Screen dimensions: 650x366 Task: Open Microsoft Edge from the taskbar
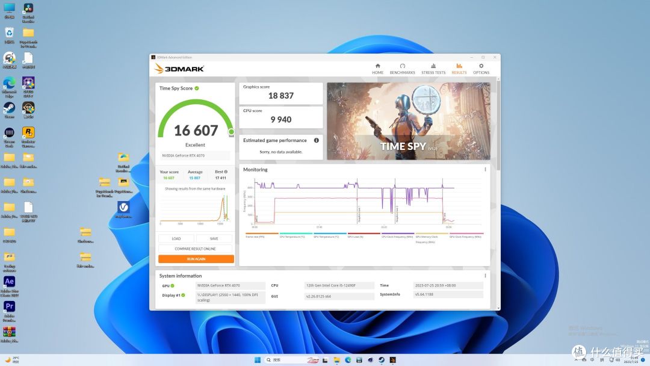pyautogui.click(x=348, y=360)
